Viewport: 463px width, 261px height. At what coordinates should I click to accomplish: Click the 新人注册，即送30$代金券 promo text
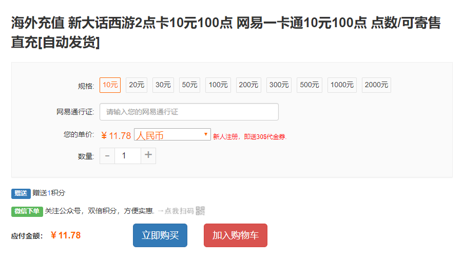250,137
